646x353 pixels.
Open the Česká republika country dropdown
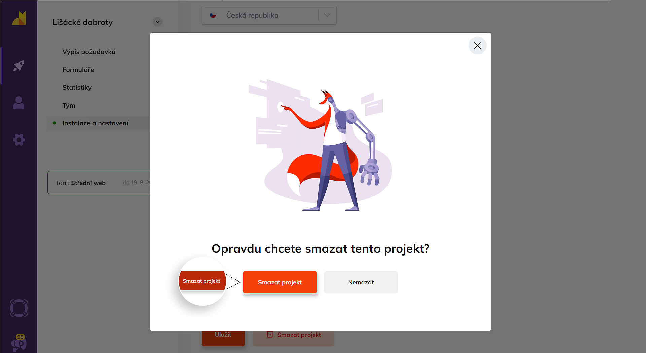[269, 15]
